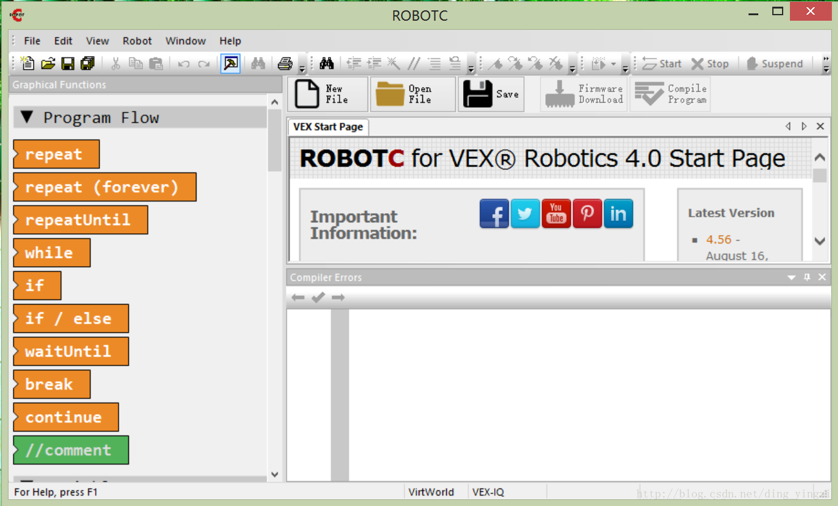Click the clear all bookmarks icon

coord(556,63)
